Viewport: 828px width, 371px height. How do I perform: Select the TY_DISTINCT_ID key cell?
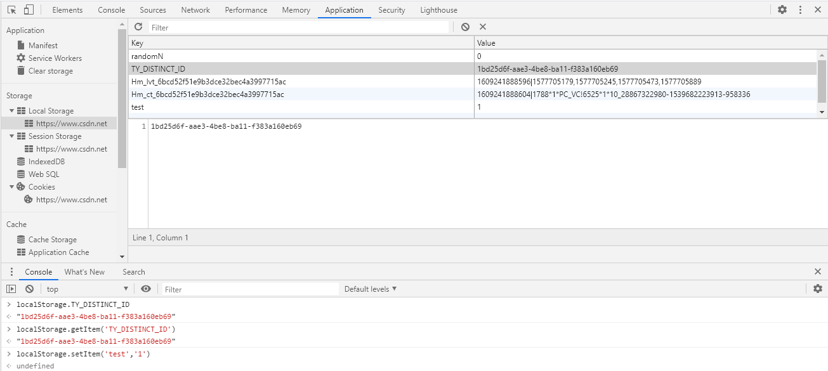point(301,68)
